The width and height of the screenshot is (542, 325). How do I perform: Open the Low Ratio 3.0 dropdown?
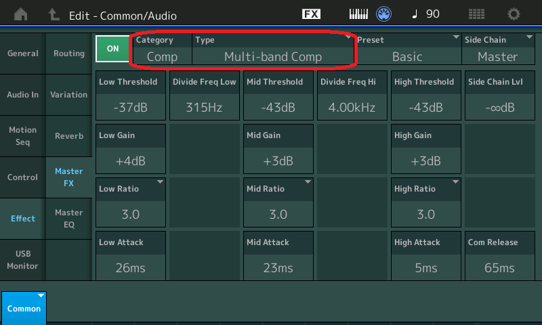pyautogui.click(x=131, y=204)
